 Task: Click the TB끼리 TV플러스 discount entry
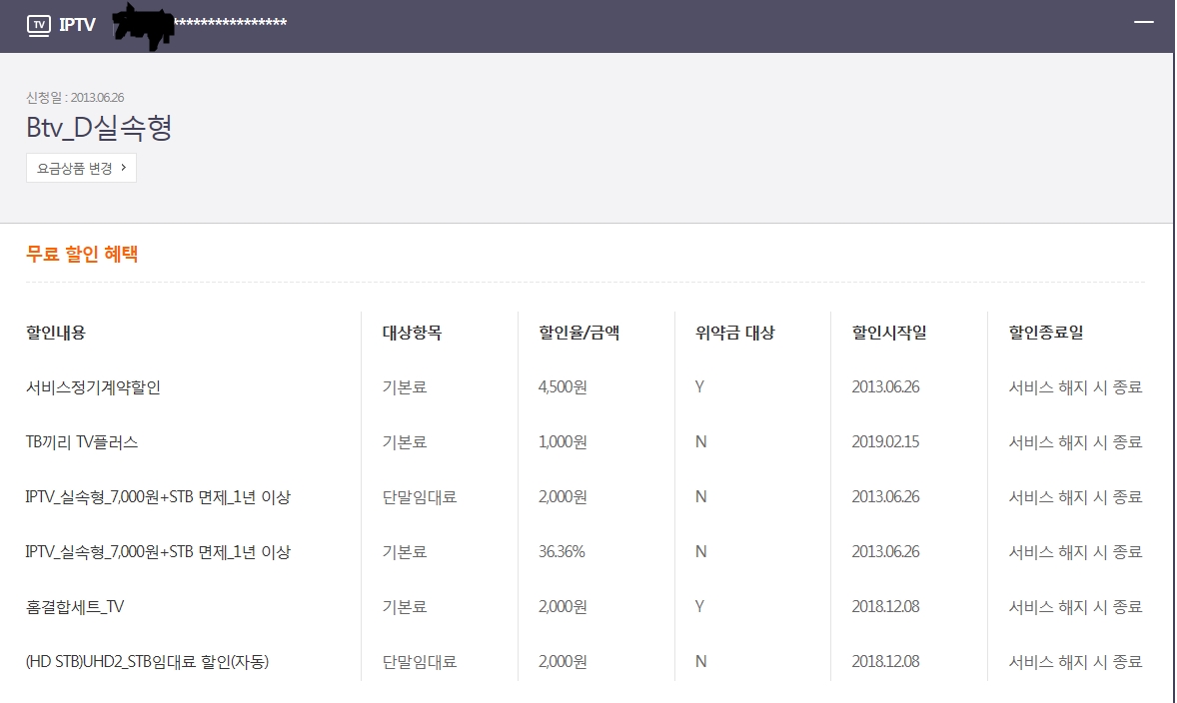point(82,442)
